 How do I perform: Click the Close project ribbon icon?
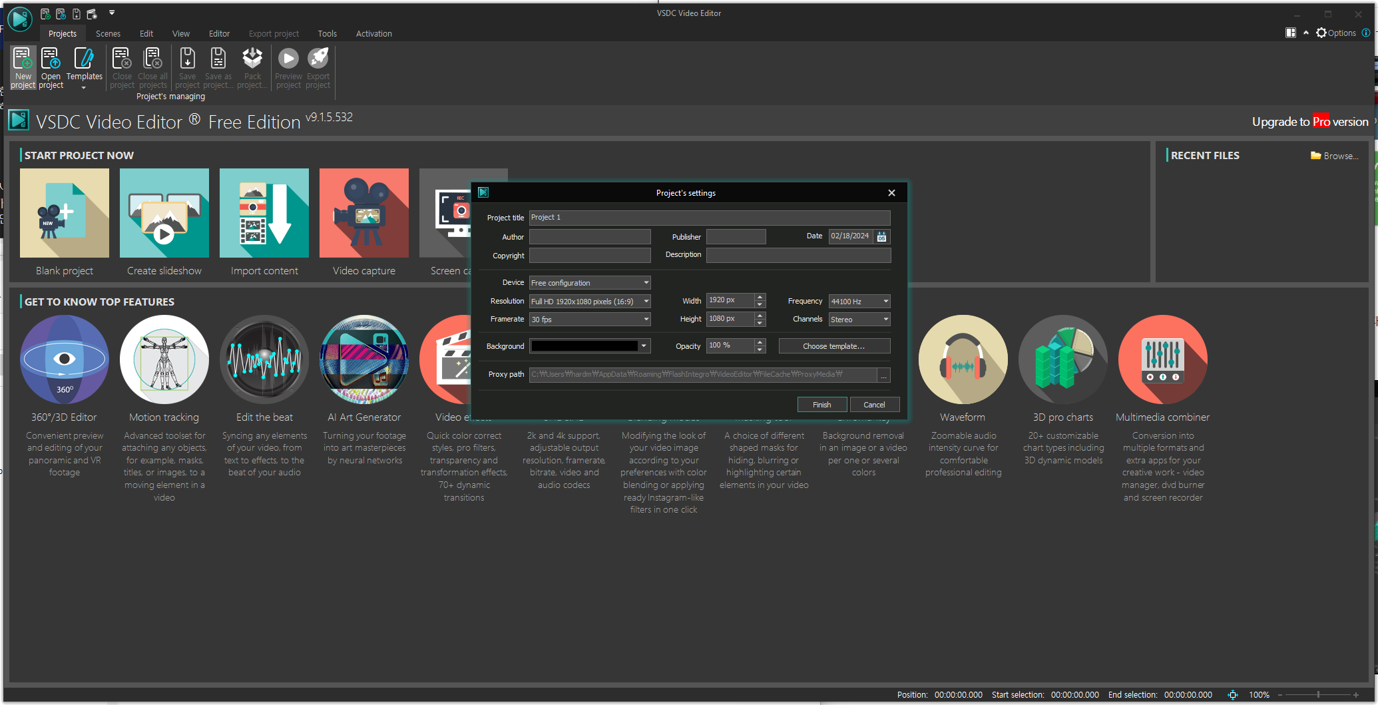click(x=122, y=67)
